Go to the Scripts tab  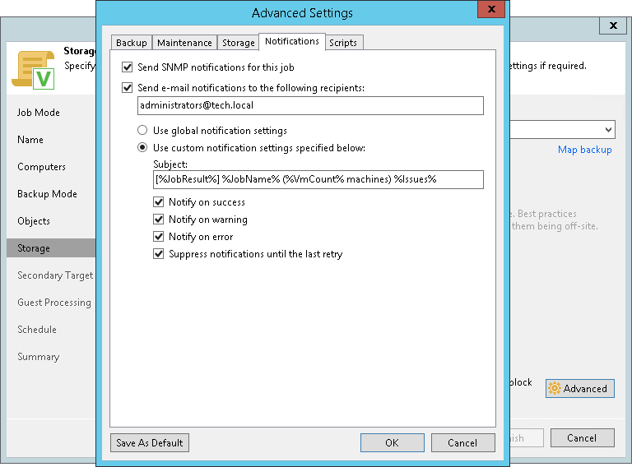pyautogui.click(x=343, y=43)
